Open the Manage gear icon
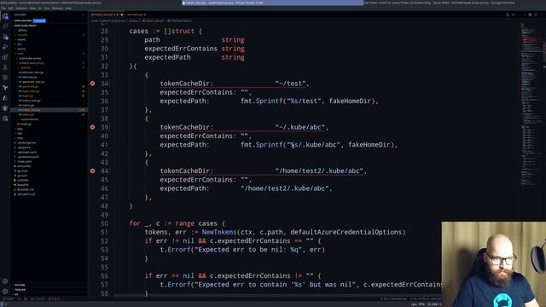The width and height of the screenshot is (546, 307). point(5,292)
